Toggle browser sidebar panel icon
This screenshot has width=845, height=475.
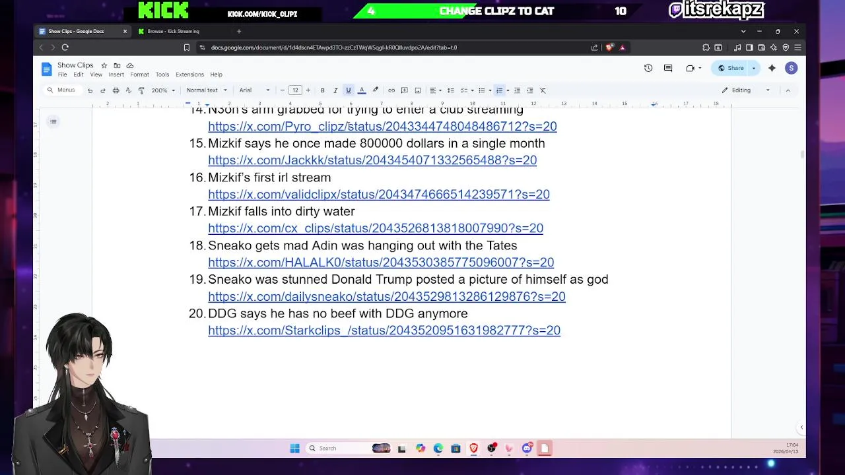click(x=749, y=47)
